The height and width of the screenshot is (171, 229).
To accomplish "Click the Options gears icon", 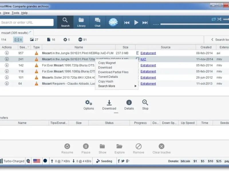I will (x=89, y=103).
